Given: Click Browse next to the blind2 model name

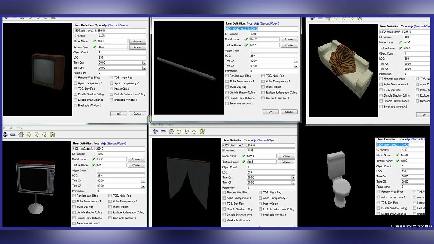Looking at the screenshot, I should tap(289, 39).
